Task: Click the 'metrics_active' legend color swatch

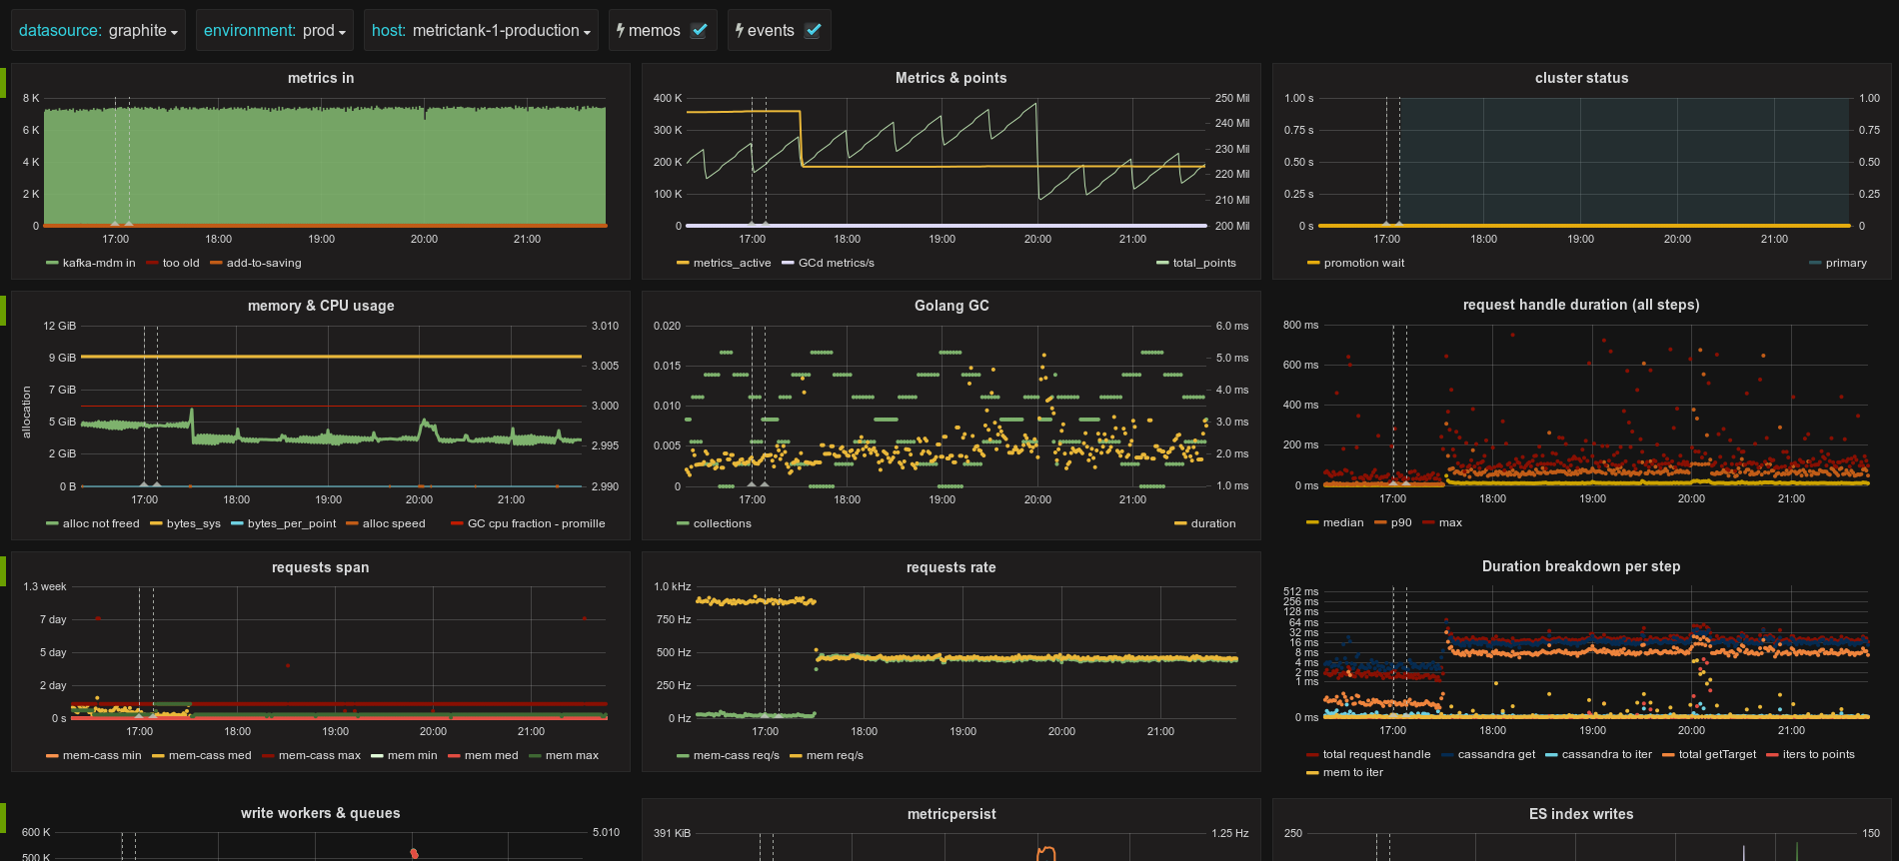Action: 683,263
